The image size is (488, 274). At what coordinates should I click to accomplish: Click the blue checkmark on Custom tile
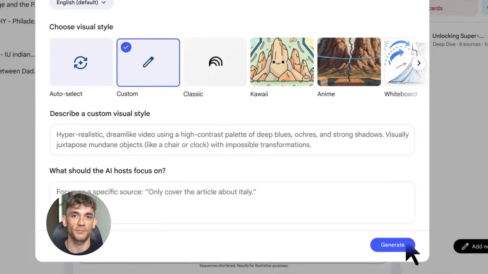(126, 47)
